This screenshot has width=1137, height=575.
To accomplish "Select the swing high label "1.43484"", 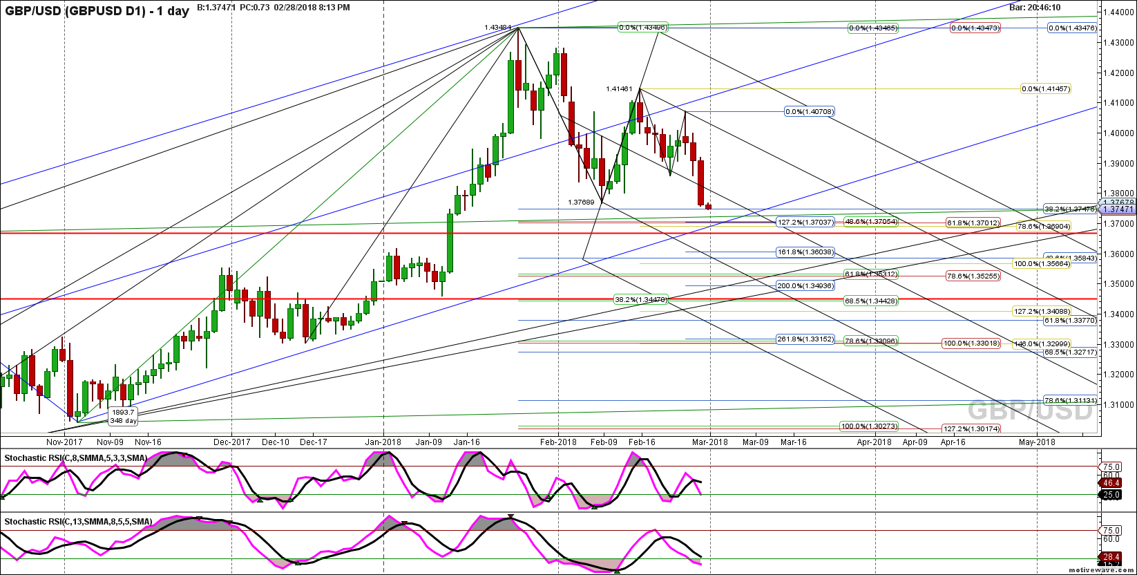I will pyautogui.click(x=498, y=28).
